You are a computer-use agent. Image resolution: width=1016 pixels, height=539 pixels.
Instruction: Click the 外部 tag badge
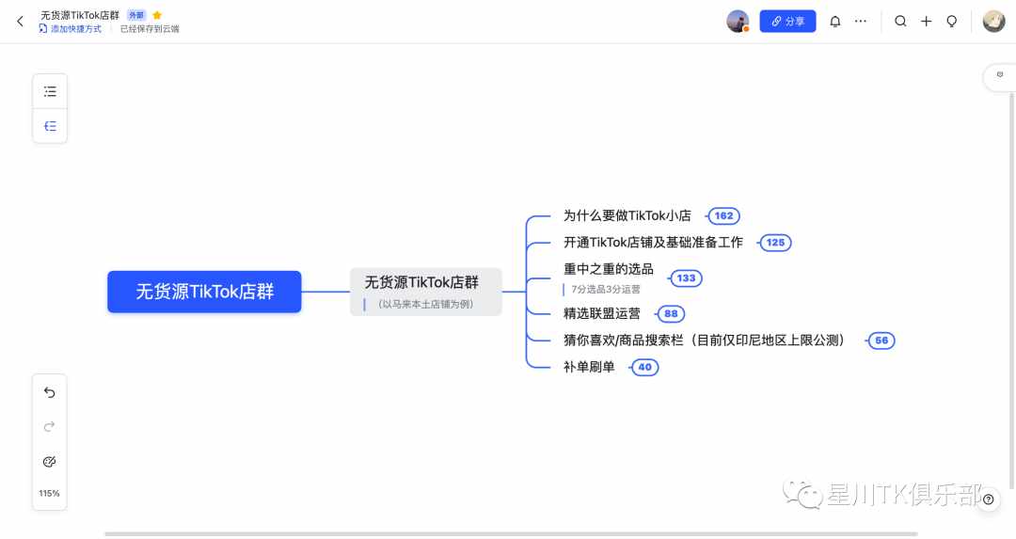tap(136, 15)
